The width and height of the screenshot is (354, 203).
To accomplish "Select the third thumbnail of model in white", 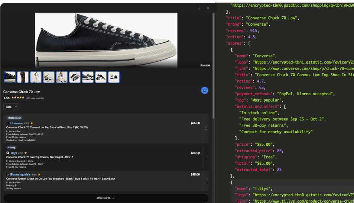I will (36, 77).
